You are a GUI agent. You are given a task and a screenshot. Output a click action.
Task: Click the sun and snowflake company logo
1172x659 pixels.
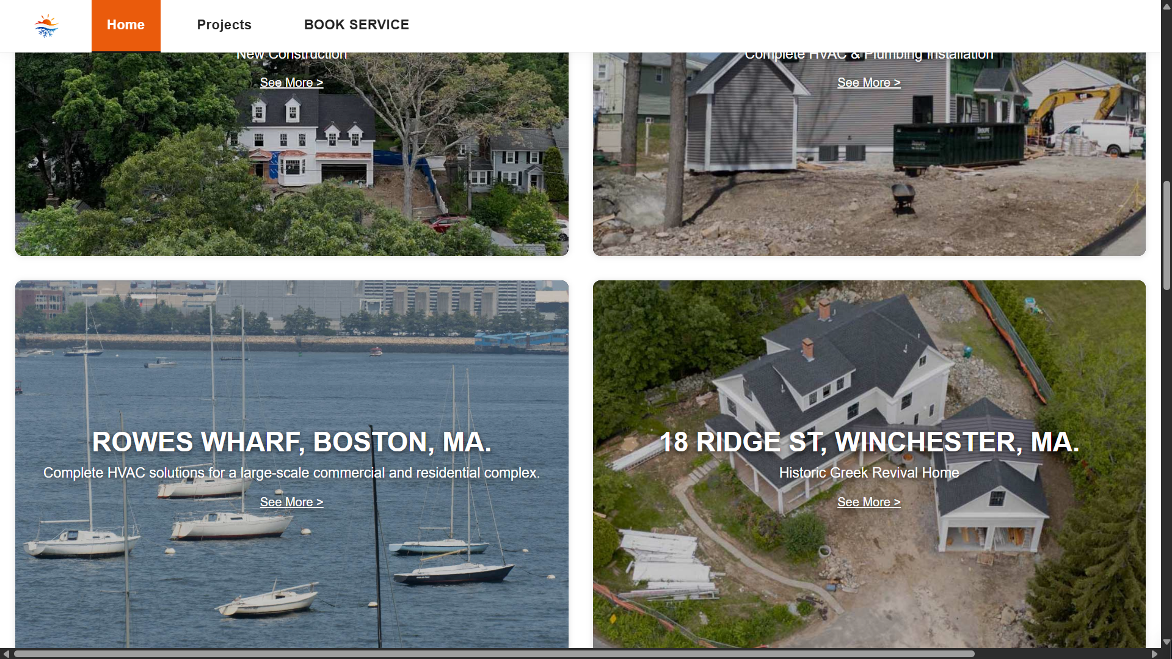tap(46, 26)
